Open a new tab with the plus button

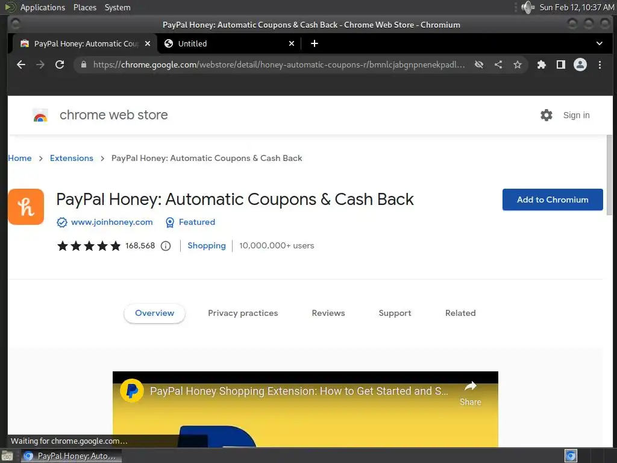[x=315, y=43]
